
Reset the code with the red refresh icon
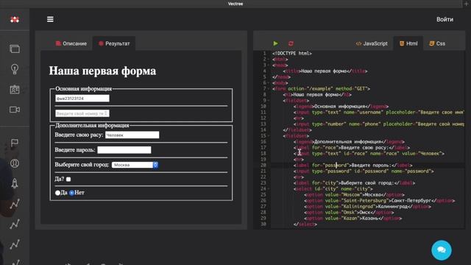point(291,43)
